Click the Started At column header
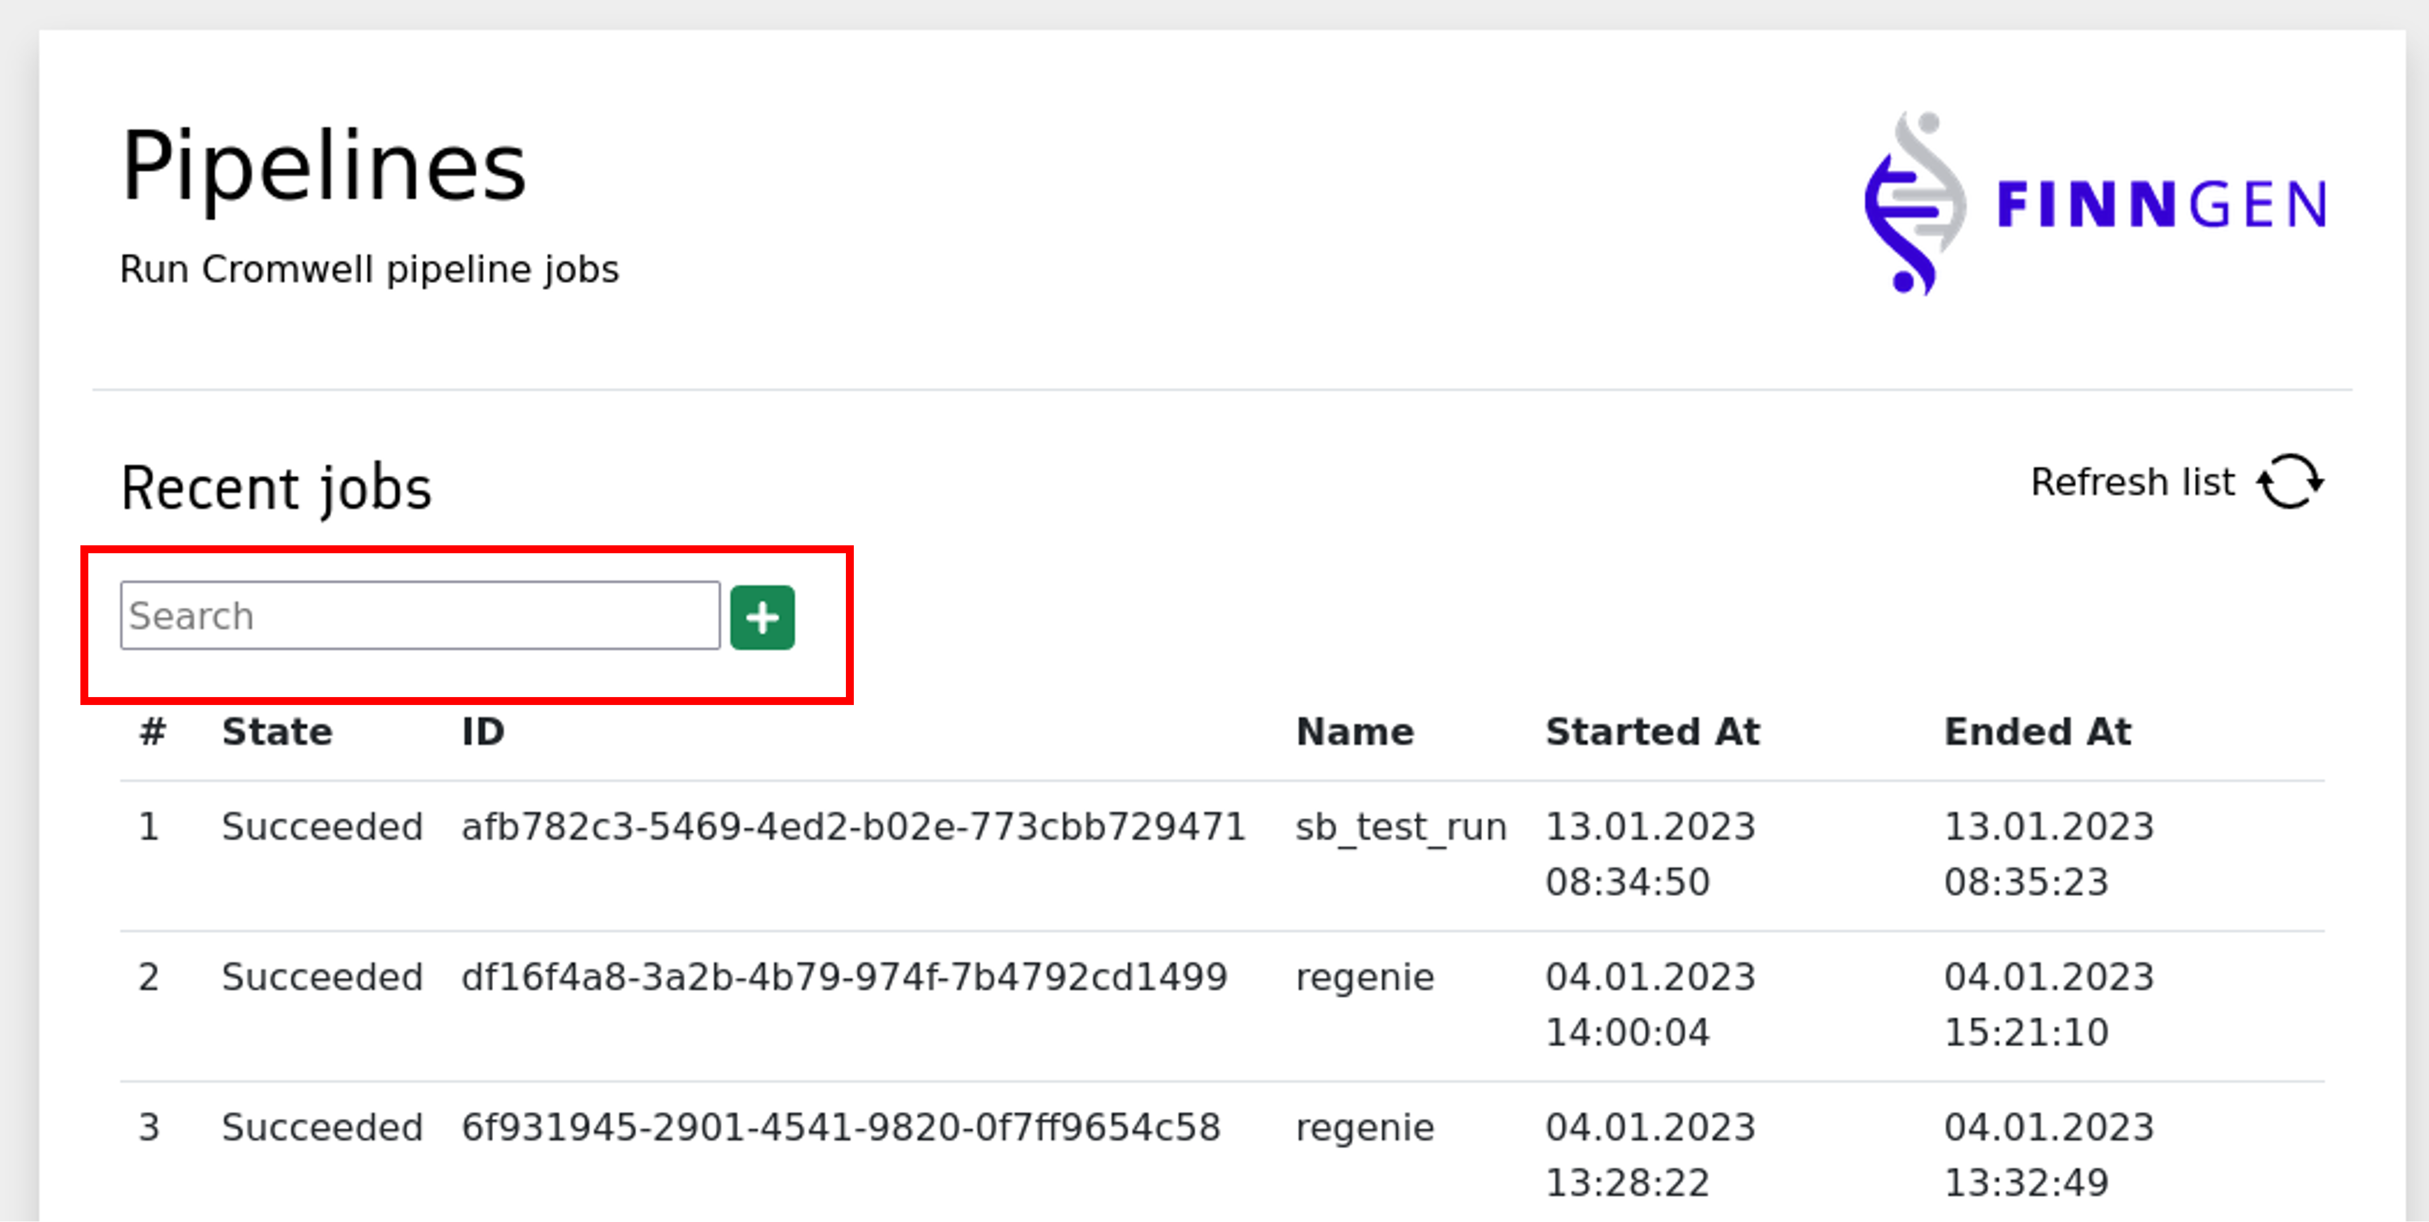Viewport: 2429px width, 1222px height. coord(1652,732)
